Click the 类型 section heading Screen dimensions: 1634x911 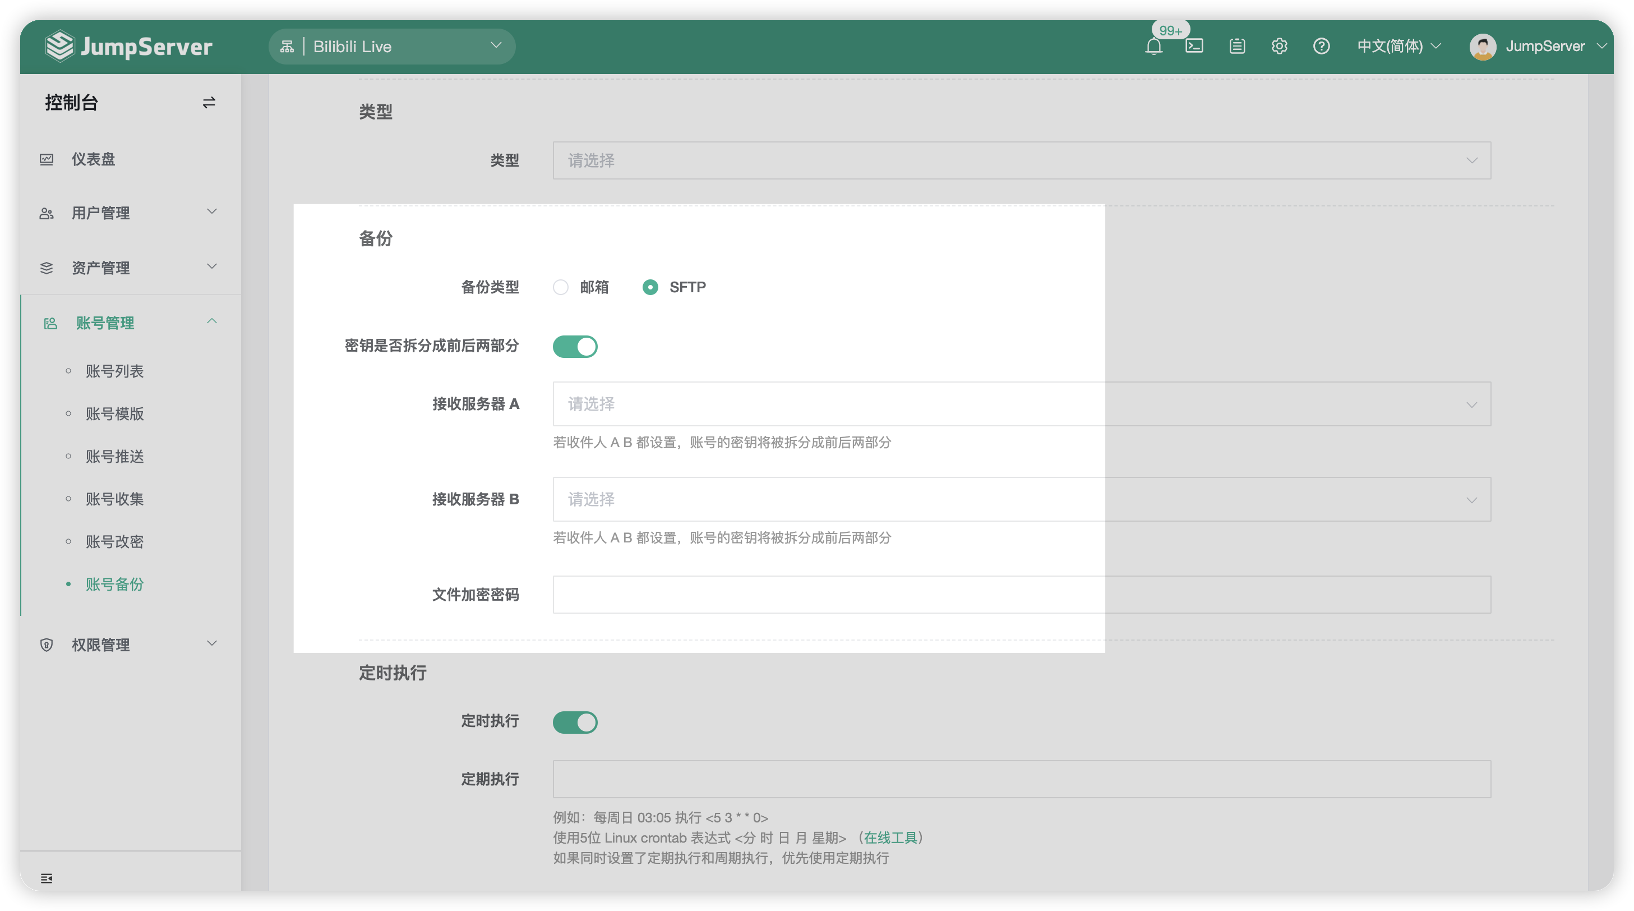pyautogui.click(x=376, y=112)
